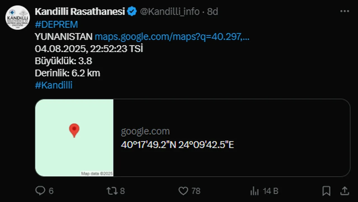The image size is (358, 202).
Task: Bookmark this earthquake tweet
Action: pos(326,191)
